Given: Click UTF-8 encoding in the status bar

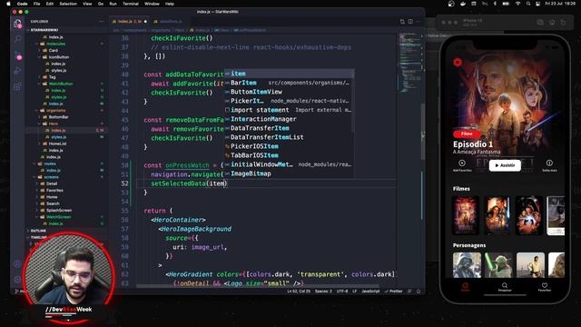Looking at the screenshot, I should point(342,292).
